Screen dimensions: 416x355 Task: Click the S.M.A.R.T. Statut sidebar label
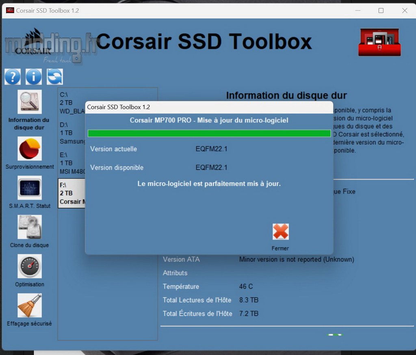pyautogui.click(x=30, y=206)
